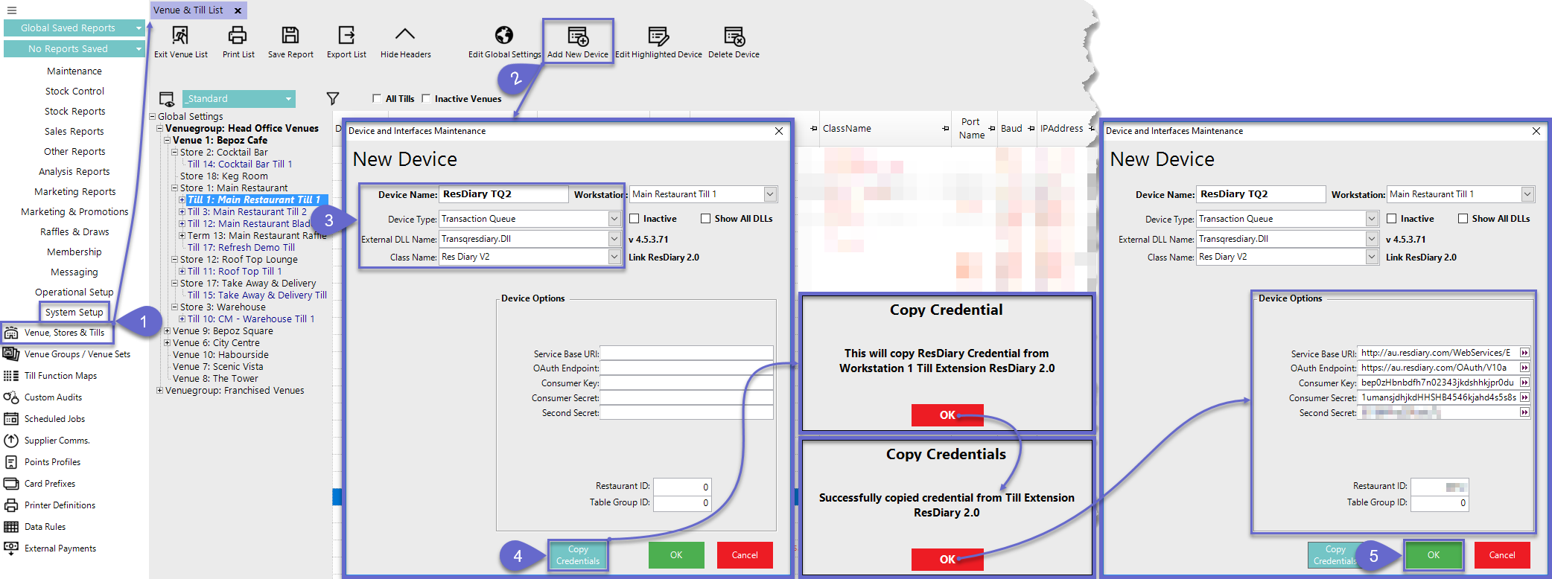Viewport: 1552px width, 579px height.
Task: Select Till 14: Cocktail Bar Till 1
Action: click(x=240, y=164)
